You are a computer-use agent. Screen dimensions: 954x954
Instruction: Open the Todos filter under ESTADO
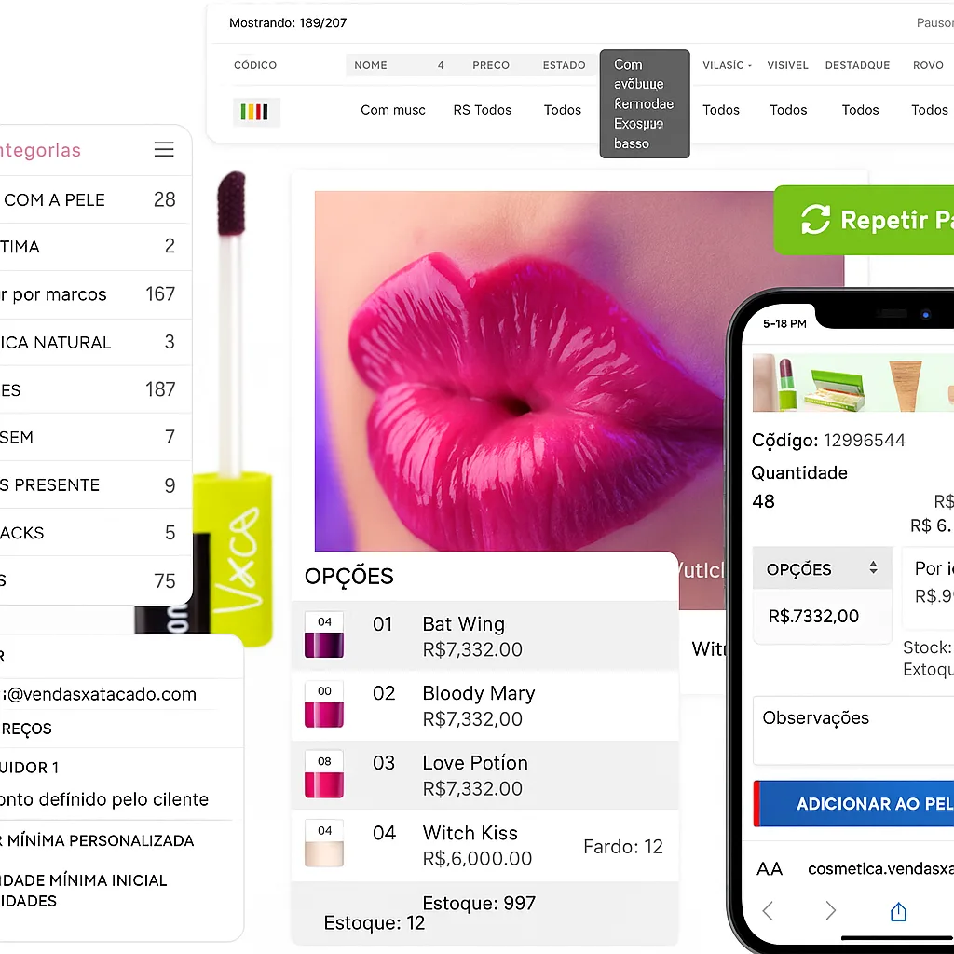pos(562,110)
